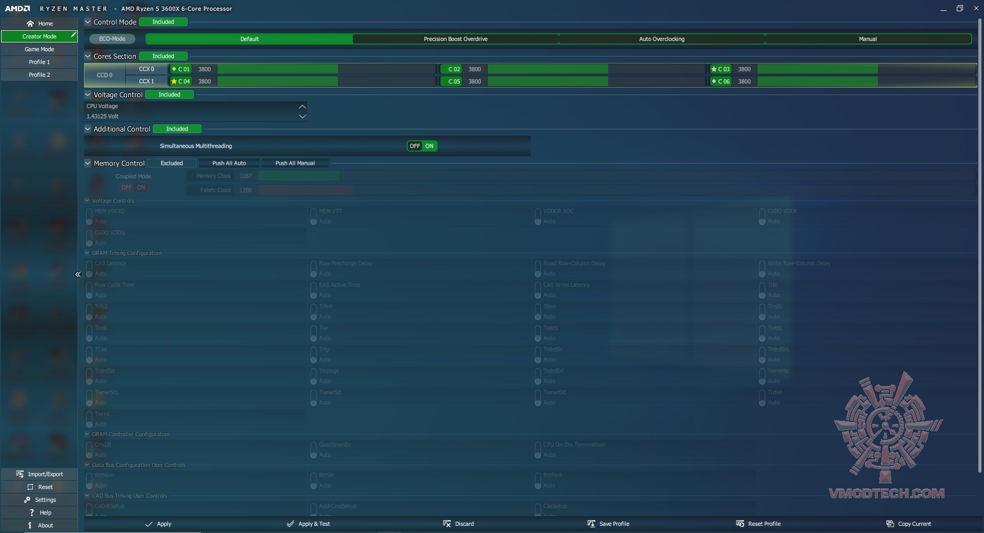Click Push All Manual button
Screen dimensions: 984x533
pos(295,163)
